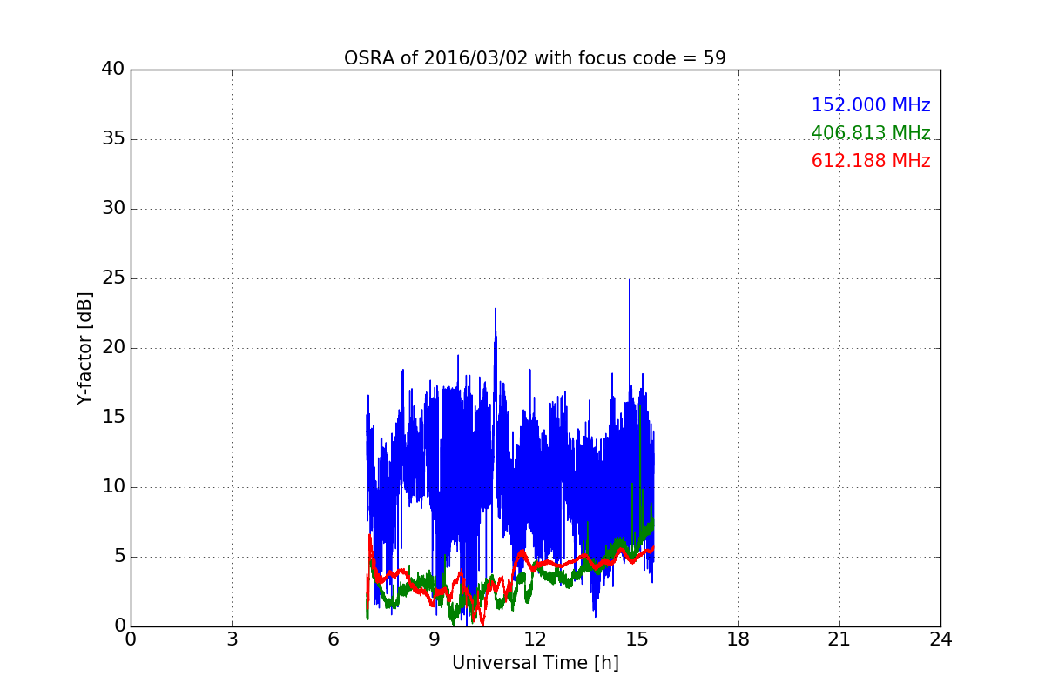Click y-axis tick label 10
Screen dimensions: 1045x696
point(113,487)
